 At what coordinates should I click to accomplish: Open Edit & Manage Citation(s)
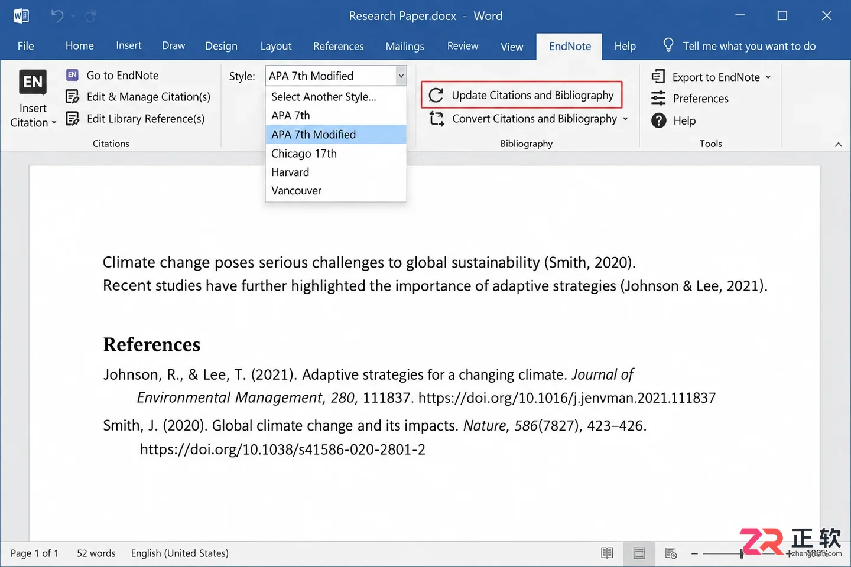click(138, 97)
